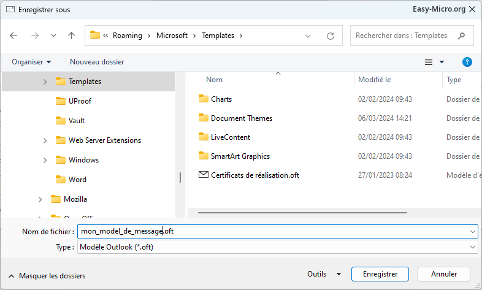482x290 pixels.
Task: Click the Charts folder icon
Action: pyautogui.click(x=203, y=99)
